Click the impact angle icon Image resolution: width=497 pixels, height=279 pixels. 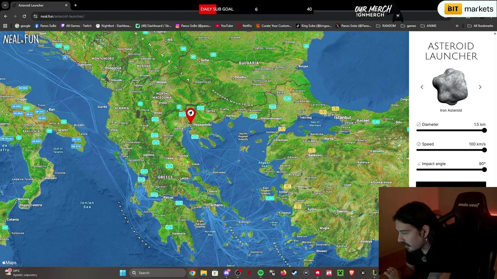coord(419,164)
